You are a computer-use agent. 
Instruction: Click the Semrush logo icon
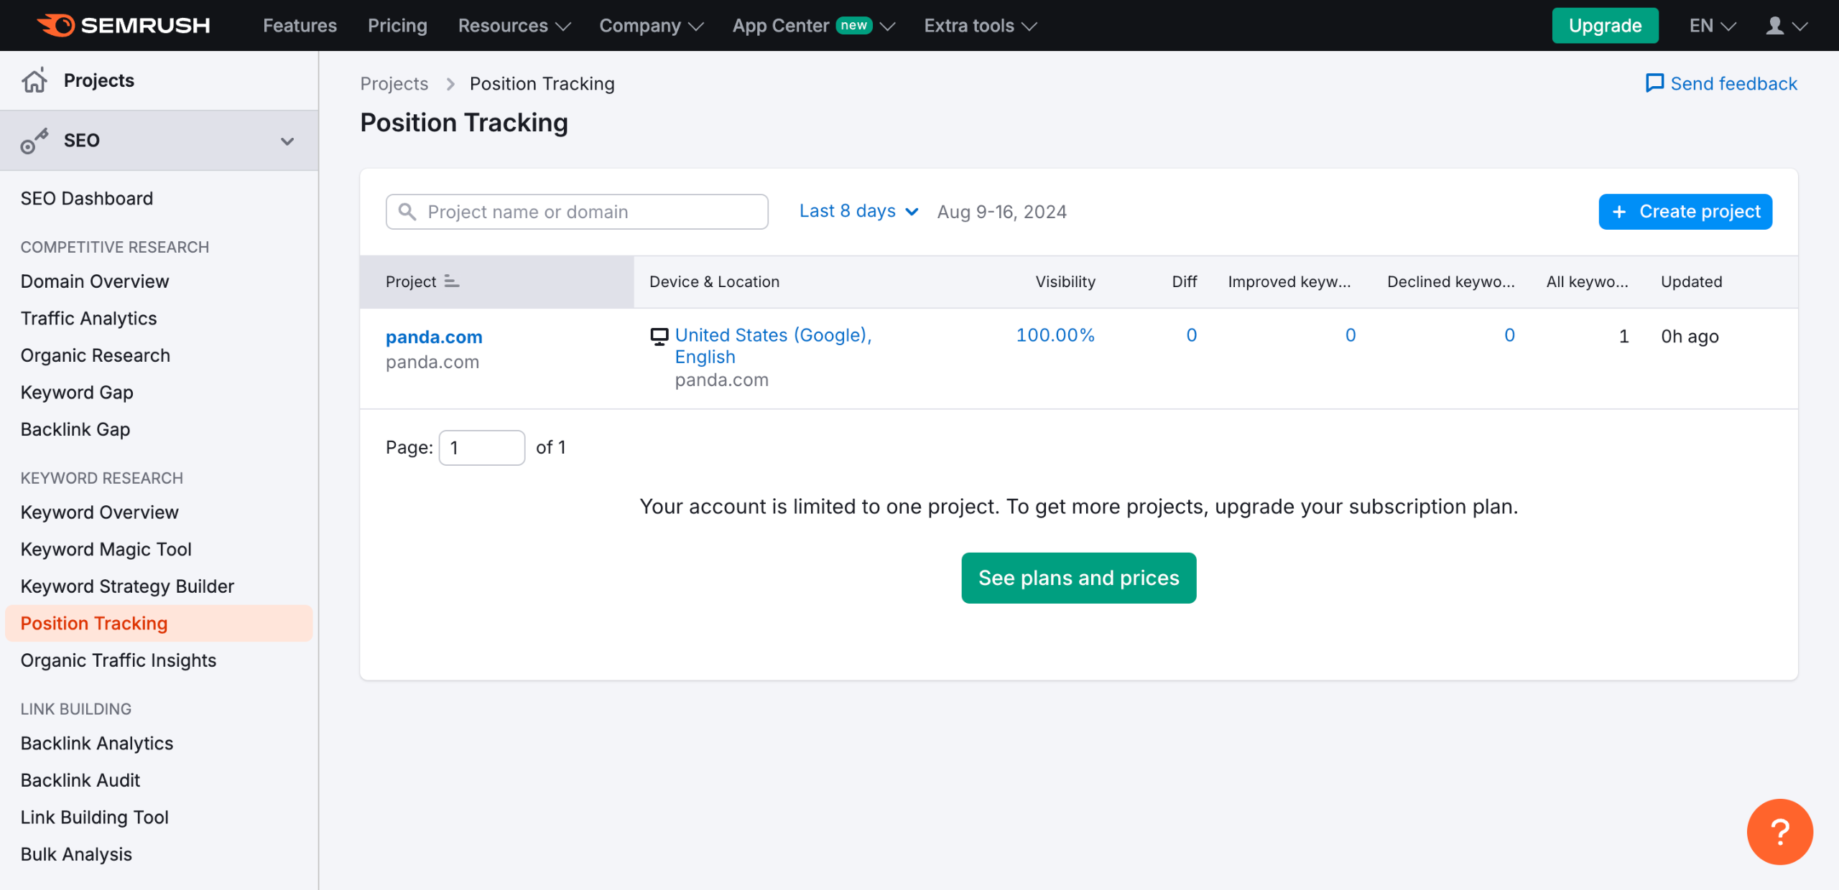pyautogui.click(x=56, y=25)
